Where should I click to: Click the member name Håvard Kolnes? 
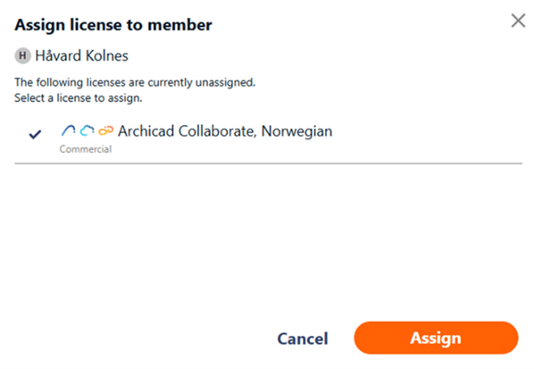pos(81,57)
